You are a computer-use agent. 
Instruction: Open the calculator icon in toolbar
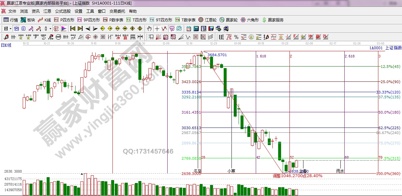[x=195, y=29]
